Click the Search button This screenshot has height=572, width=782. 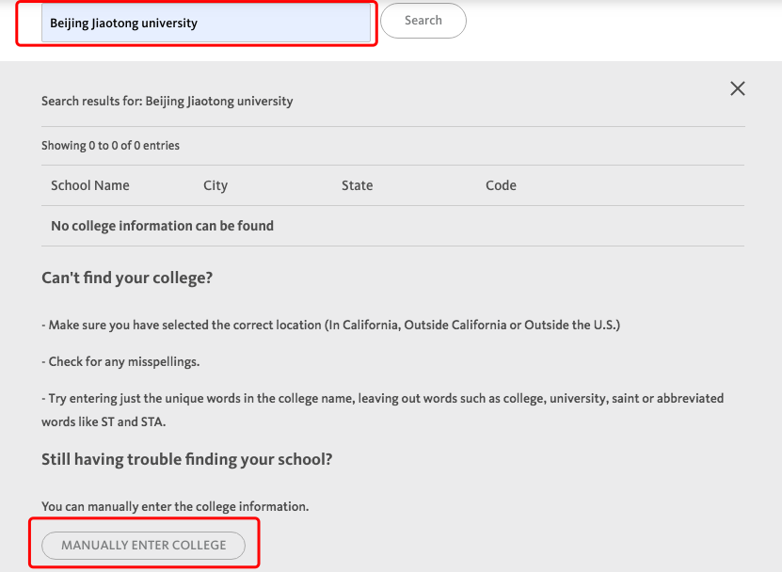point(423,21)
